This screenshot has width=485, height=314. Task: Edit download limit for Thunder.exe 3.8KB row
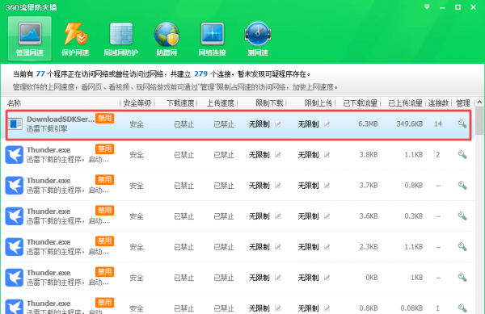tap(278, 155)
